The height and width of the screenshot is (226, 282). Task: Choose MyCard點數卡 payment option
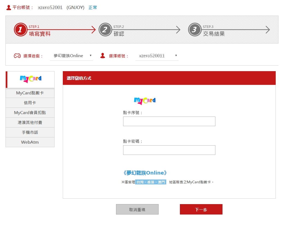point(30,93)
